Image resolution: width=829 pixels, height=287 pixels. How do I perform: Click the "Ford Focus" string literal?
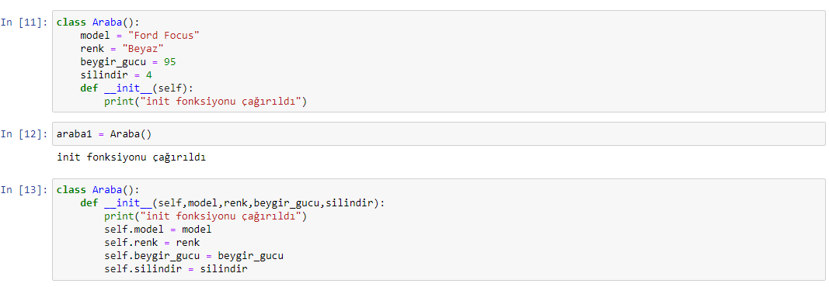(x=170, y=36)
